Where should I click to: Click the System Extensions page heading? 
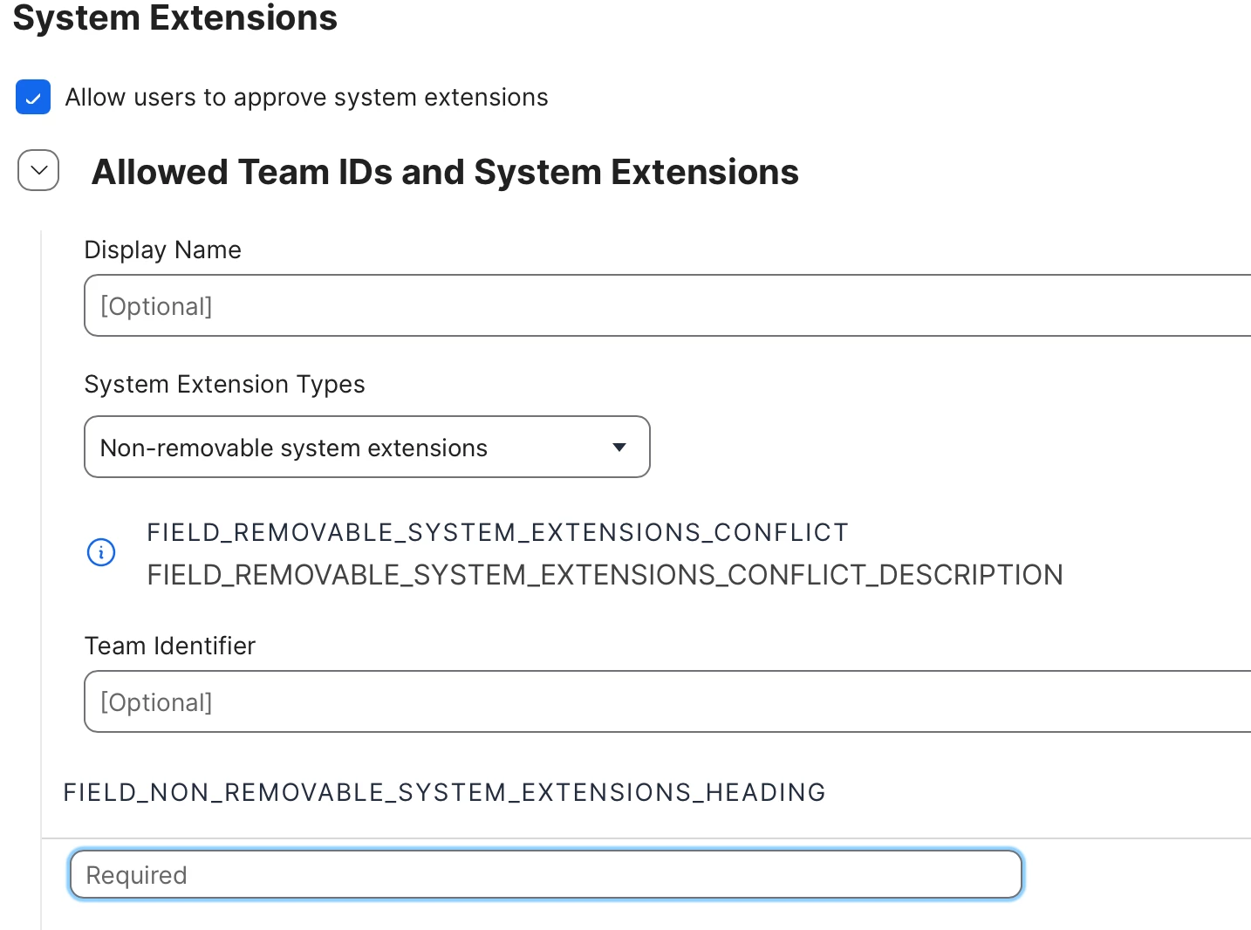[x=175, y=17]
